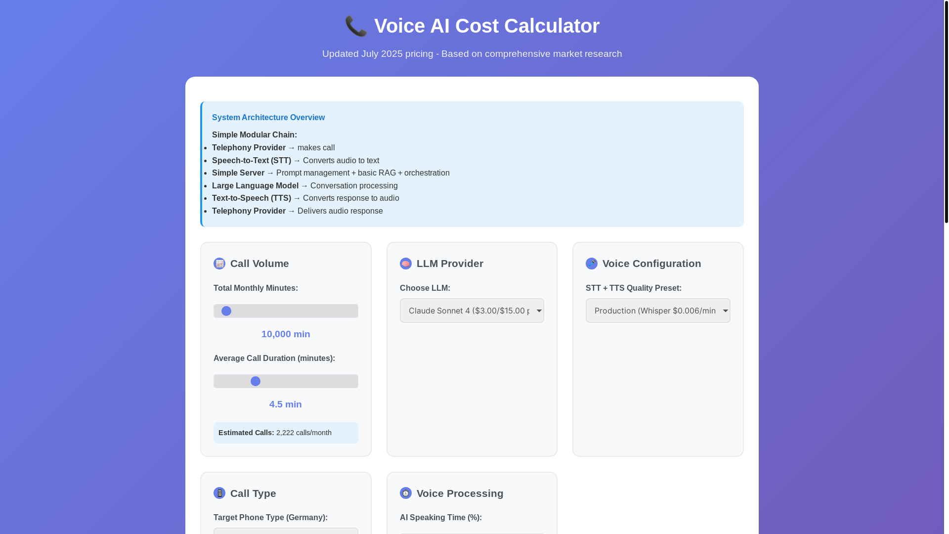Image resolution: width=949 pixels, height=534 pixels.
Task: Click the Voice Configuration microphone icon
Action: (x=592, y=264)
